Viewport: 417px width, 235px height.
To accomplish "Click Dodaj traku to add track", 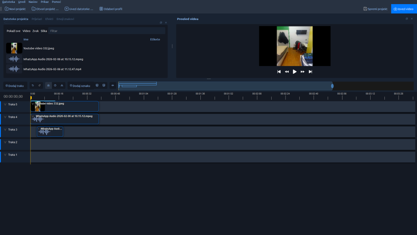I will [14, 86].
